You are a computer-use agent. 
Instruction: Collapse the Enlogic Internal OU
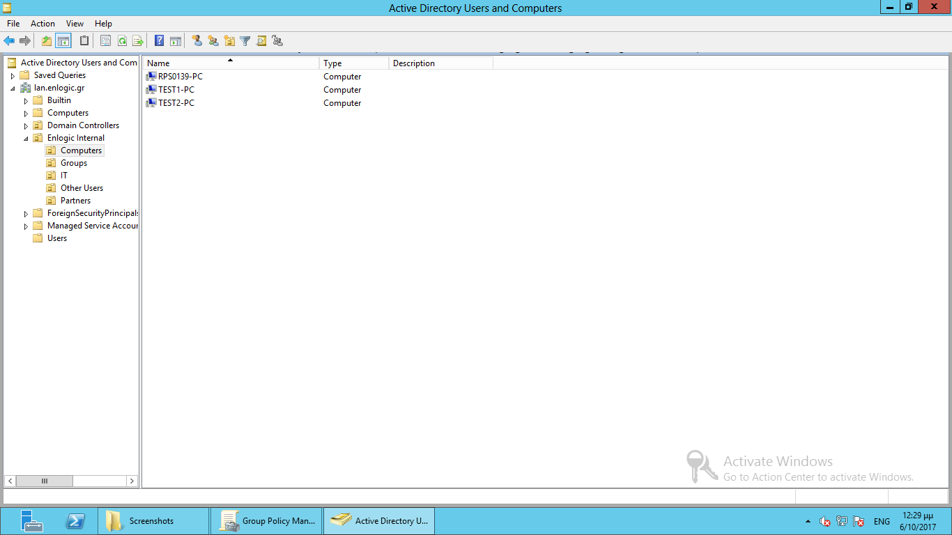(26, 138)
